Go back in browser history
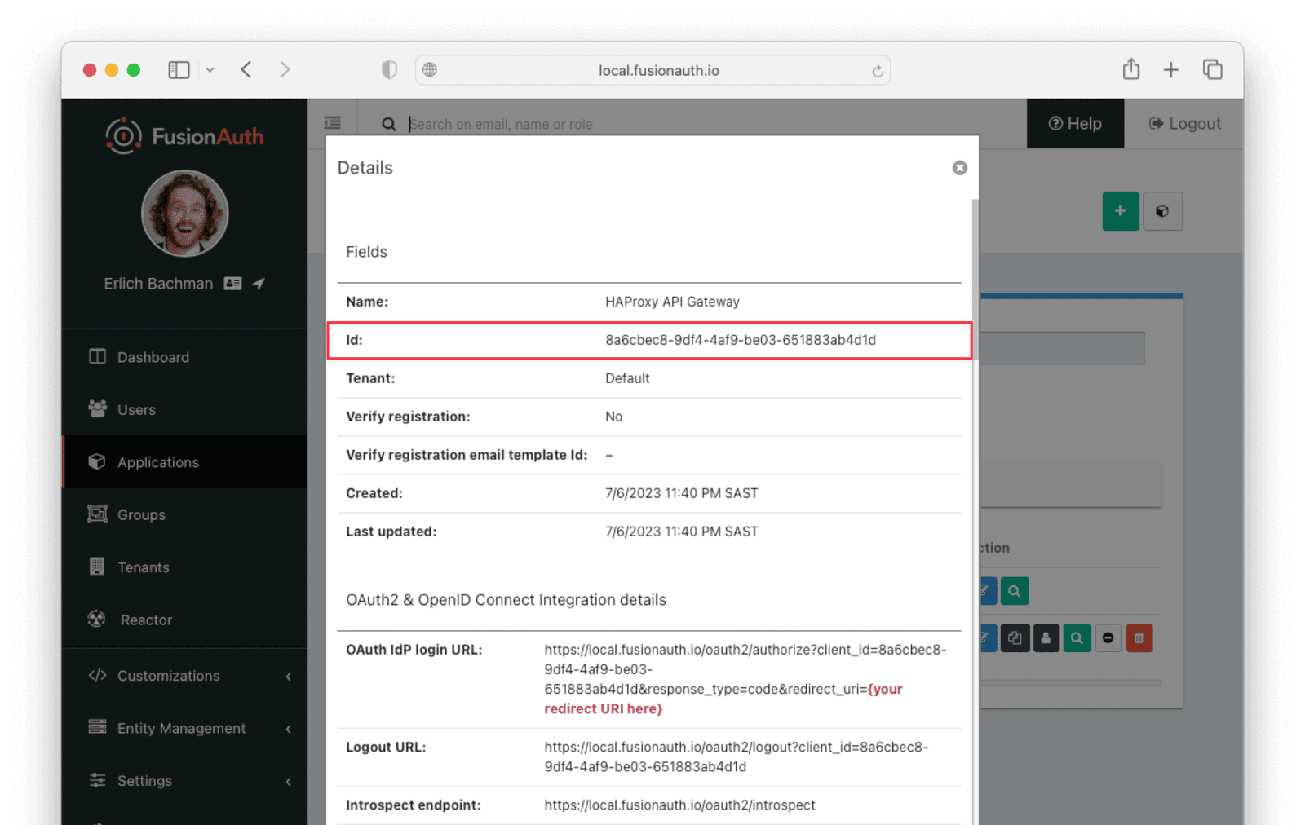The width and height of the screenshot is (1305, 825). pos(246,70)
